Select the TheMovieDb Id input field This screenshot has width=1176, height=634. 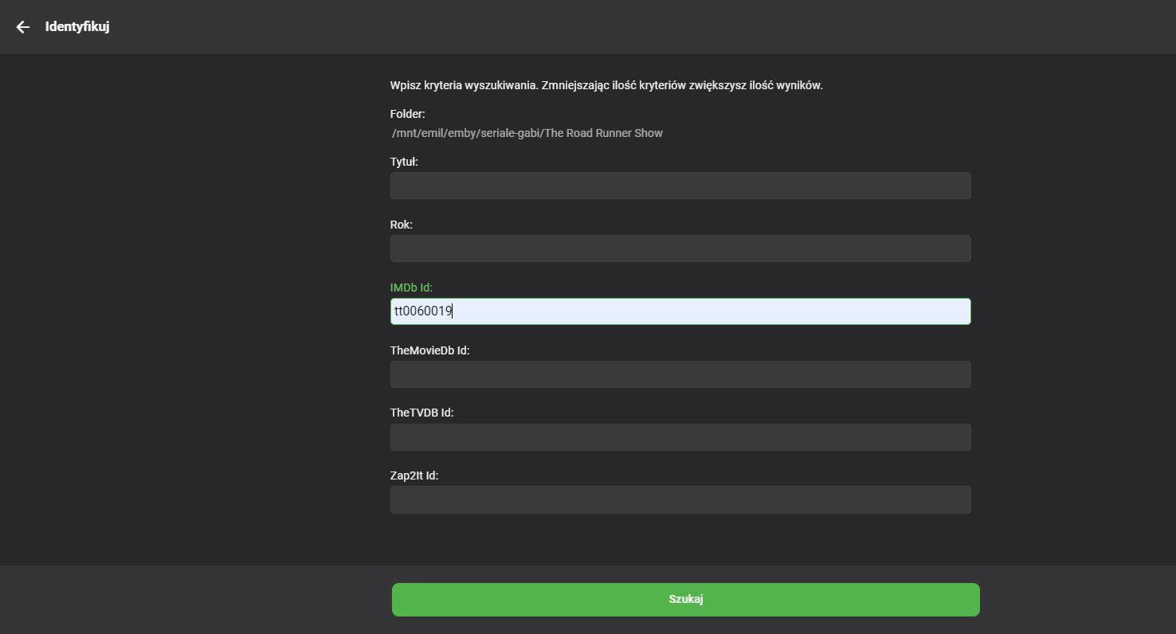[x=680, y=374]
